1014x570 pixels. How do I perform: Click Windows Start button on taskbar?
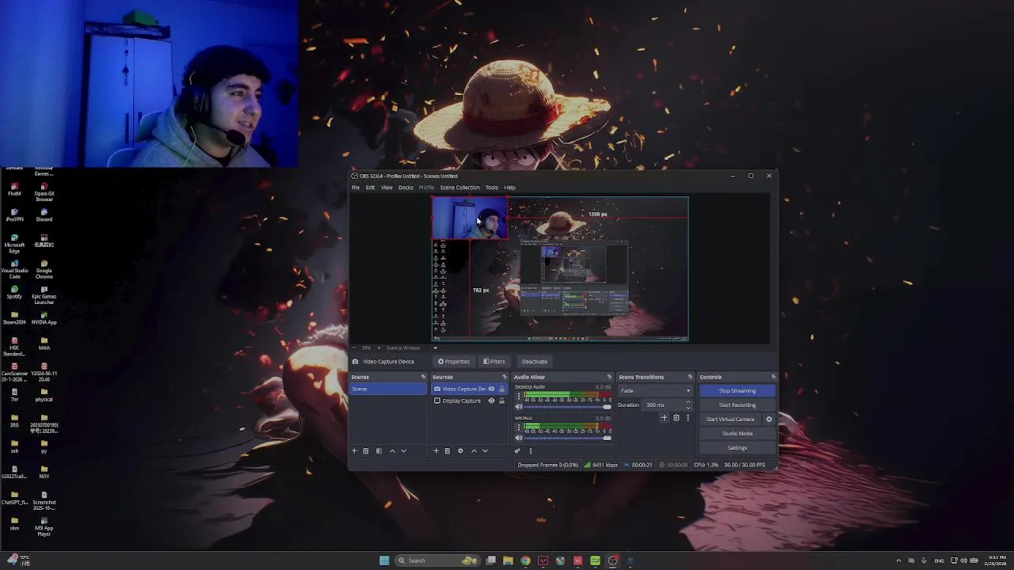[x=384, y=560]
